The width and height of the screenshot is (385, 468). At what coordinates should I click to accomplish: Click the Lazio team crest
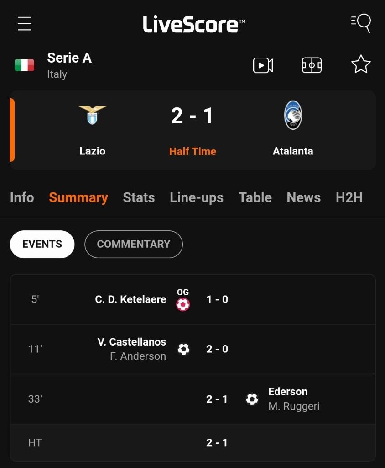pyautogui.click(x=92, y=115)
